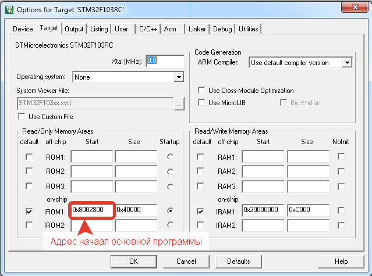Open the ARM Compiler version dropdown
Viewport: 372px width, 276px height.
347,63
